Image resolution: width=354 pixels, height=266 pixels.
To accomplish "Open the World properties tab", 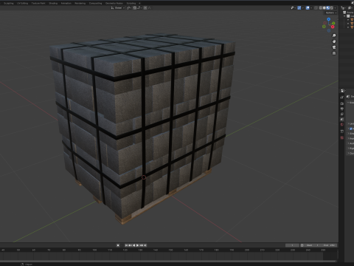I will [x=342, y=125].
